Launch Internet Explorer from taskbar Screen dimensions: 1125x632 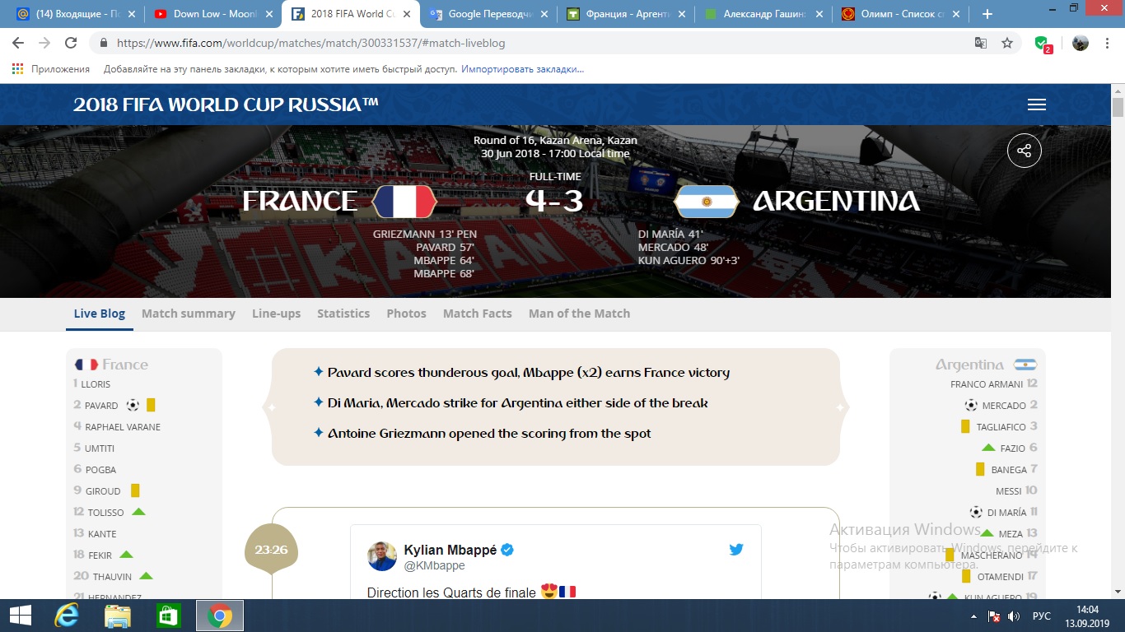tap(67, 616)
